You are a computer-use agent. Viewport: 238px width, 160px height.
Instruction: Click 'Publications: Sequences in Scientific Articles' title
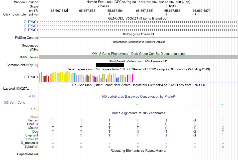pos(138,42)
